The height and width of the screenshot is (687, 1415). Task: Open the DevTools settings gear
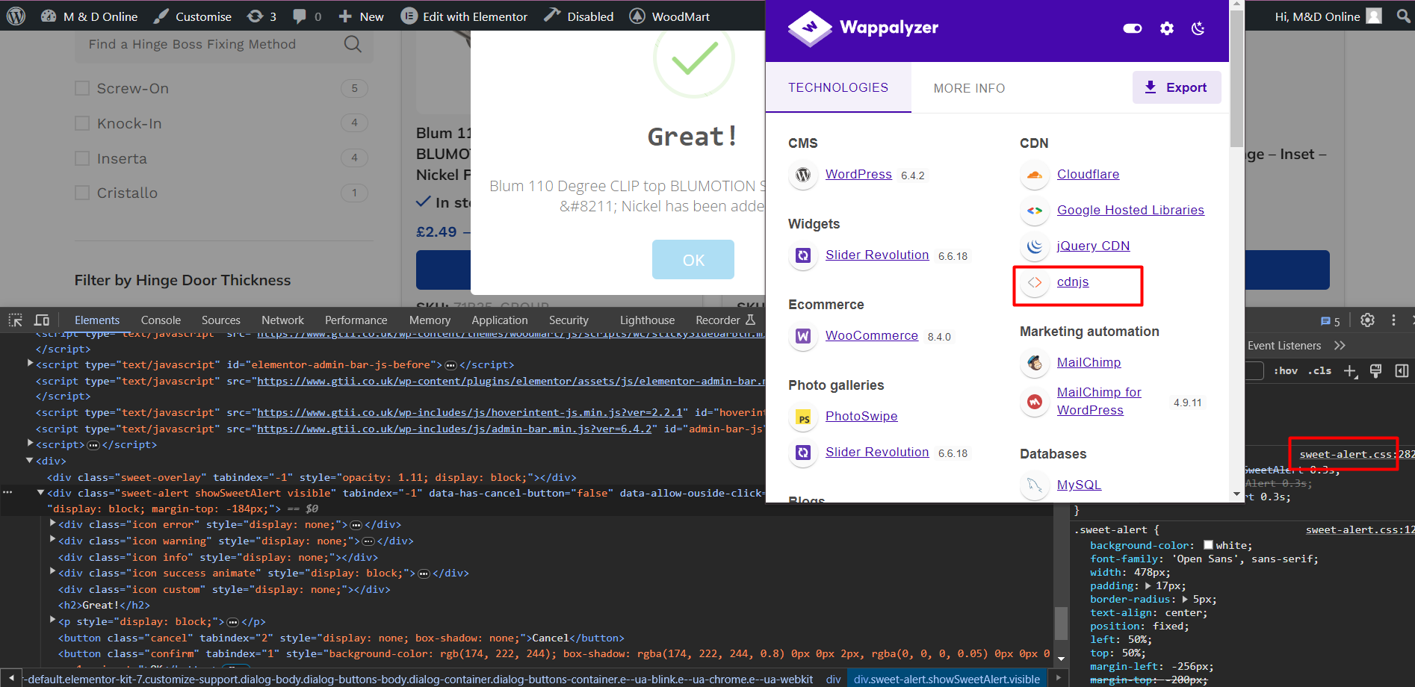(x=1367, y=320)
